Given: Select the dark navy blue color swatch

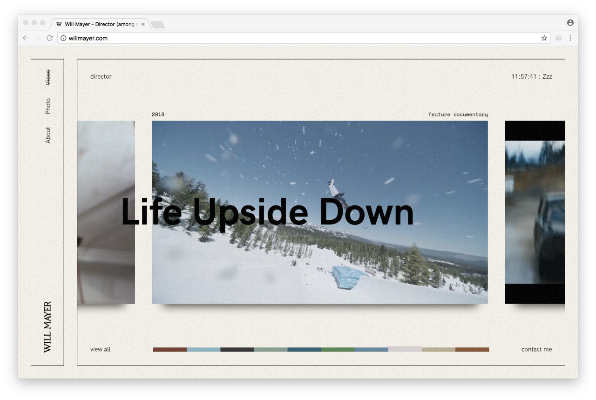Looking at the screenshot, I should pos(304,349).
